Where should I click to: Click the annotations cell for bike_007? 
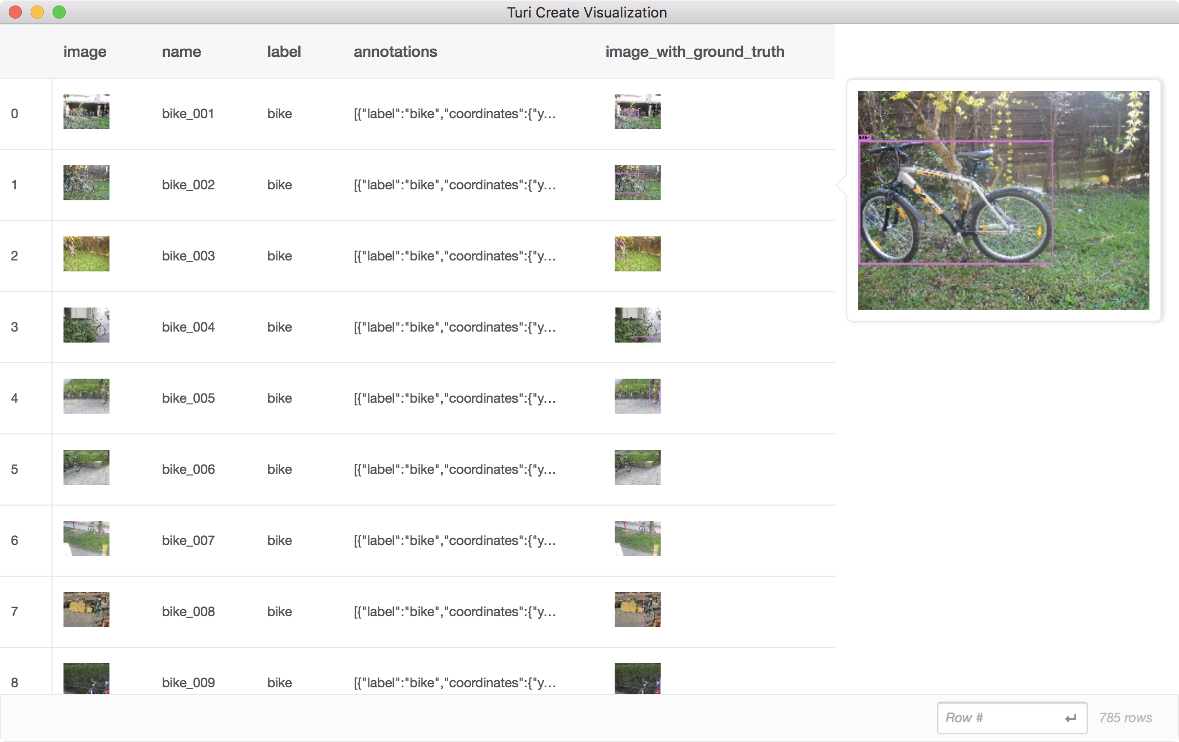pos(454,541)
